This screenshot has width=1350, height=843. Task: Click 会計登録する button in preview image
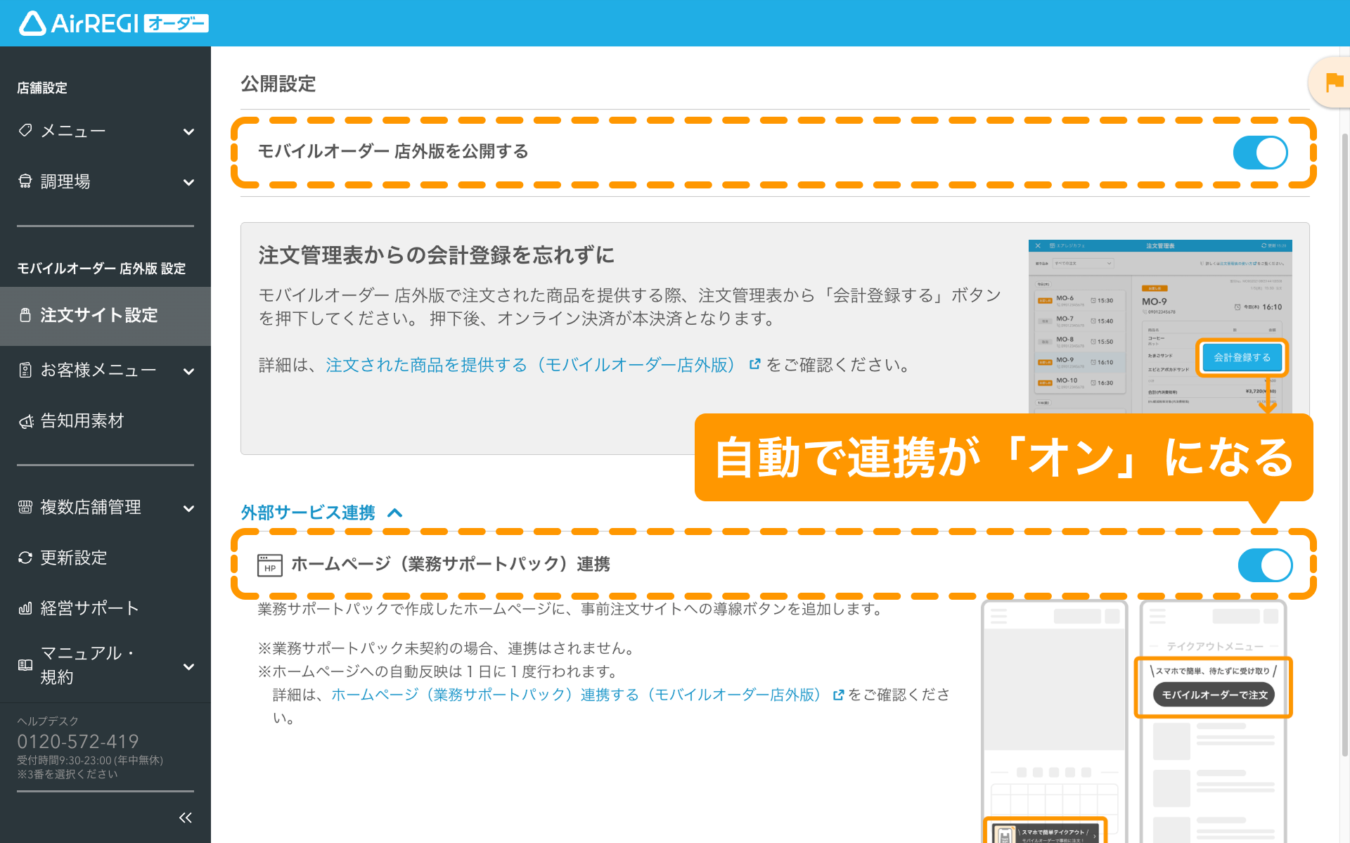click(x=1242, y=357)
